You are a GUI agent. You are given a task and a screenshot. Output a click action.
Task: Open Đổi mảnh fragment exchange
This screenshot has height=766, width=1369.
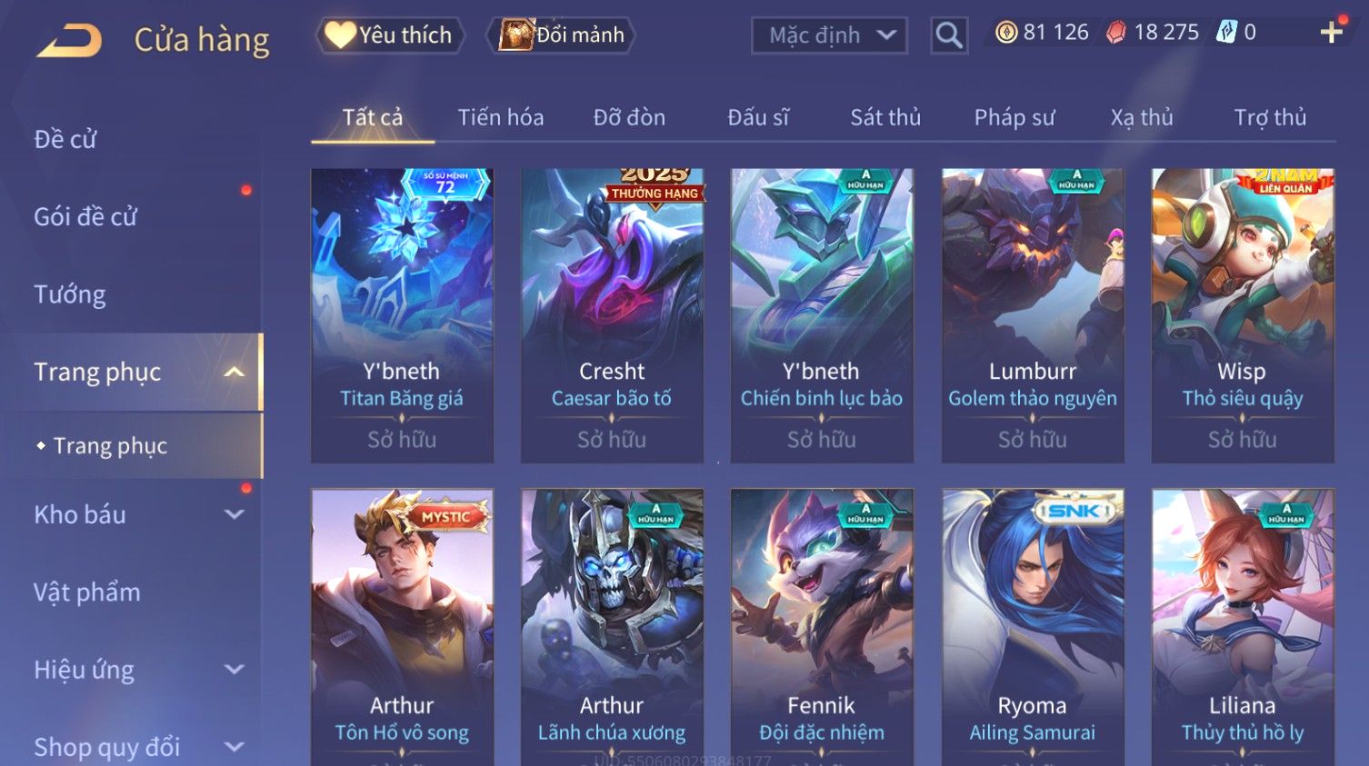(563, 35)
